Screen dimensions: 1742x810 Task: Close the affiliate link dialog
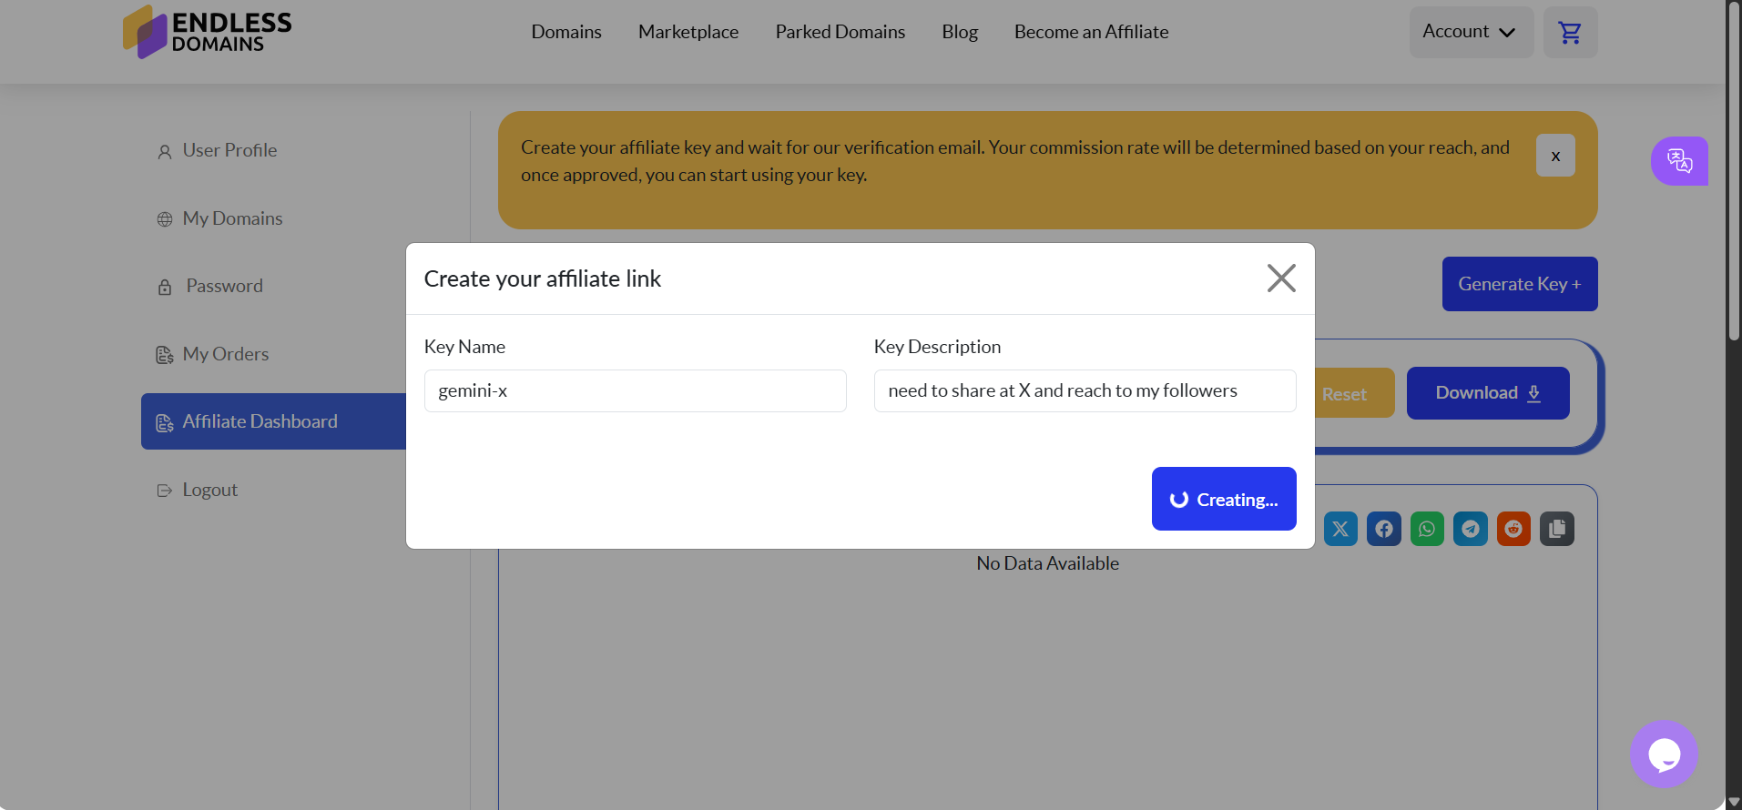click(1281, 278)
